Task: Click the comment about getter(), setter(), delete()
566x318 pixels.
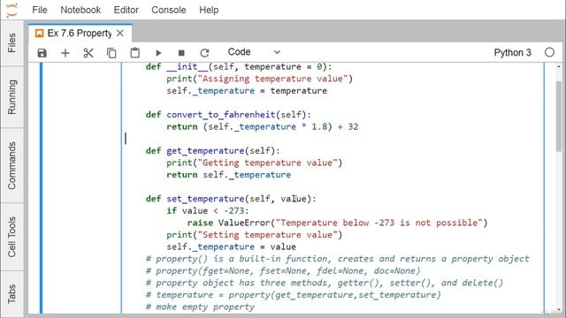Action: pos(325,283)
